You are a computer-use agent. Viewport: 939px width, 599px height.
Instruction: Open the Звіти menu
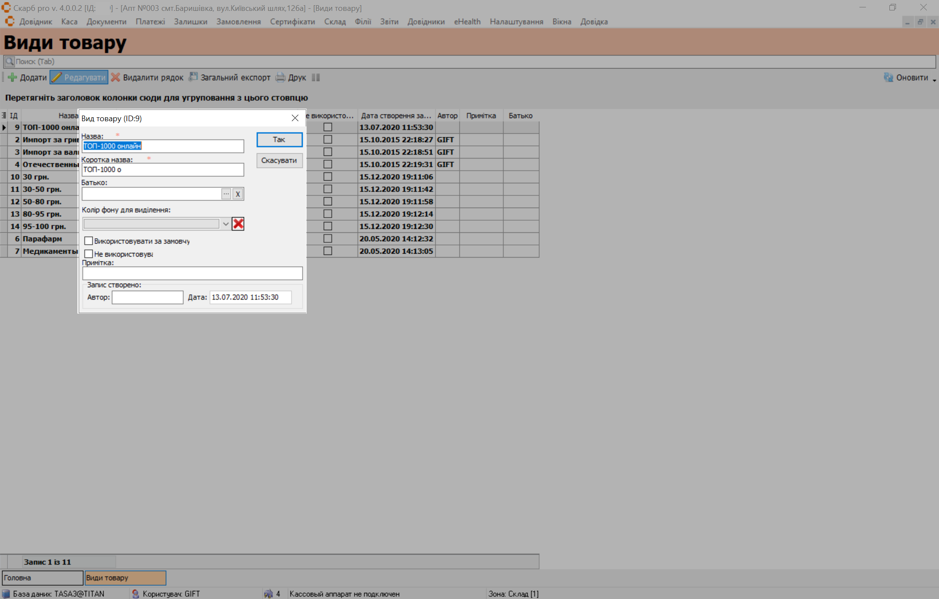point(389,22)
